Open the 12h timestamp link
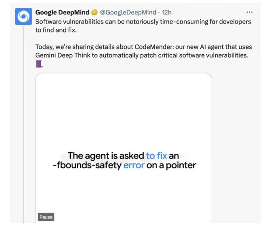The height and width of the screenshot is (229, 269). point(166,12)
